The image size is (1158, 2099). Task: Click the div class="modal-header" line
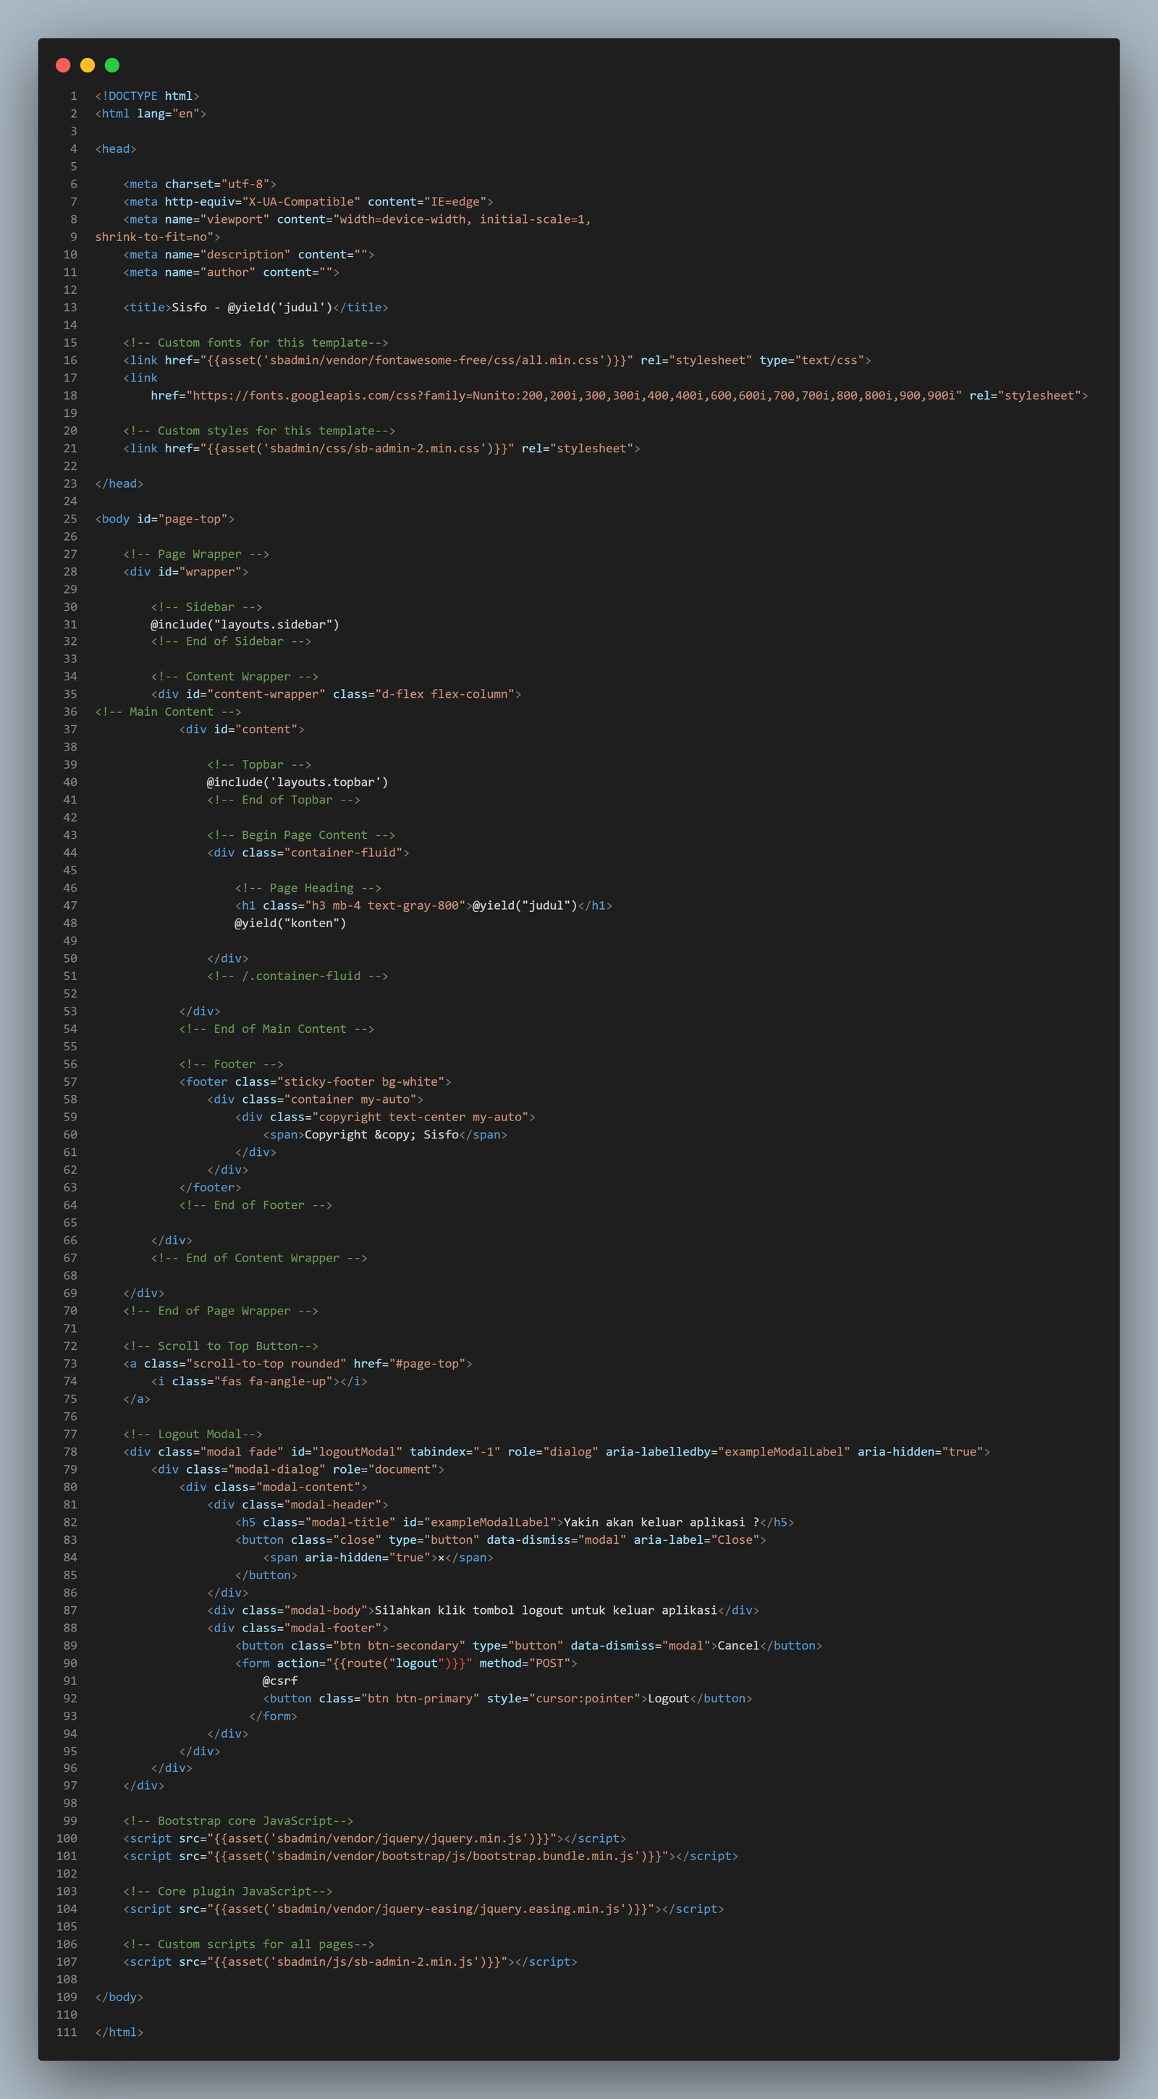point(297,1505)
